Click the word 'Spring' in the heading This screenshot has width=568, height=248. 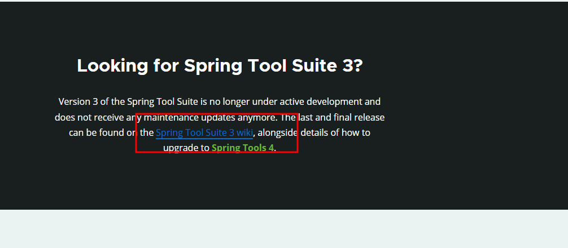point(213,67)
